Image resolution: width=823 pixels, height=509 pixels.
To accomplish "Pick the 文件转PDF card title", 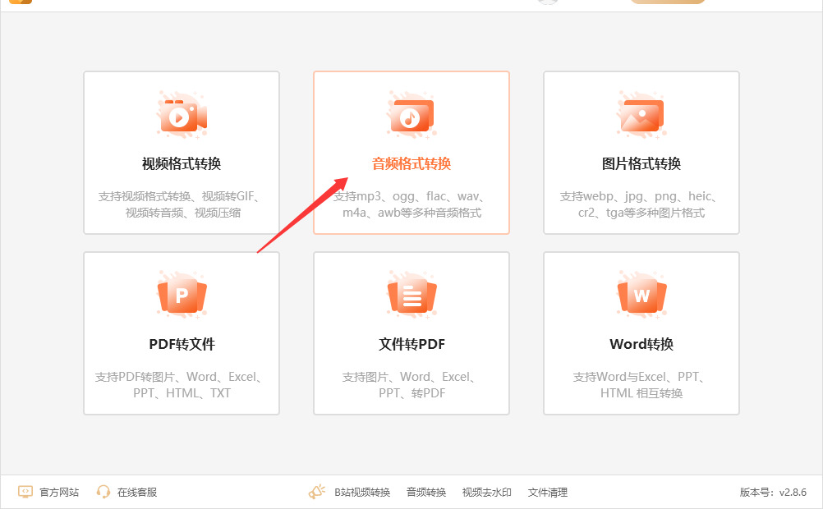I will pos(412,344).
